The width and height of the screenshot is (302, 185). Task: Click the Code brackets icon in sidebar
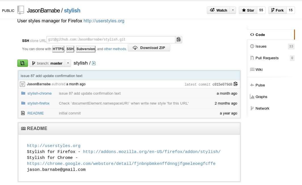point(252,35)
